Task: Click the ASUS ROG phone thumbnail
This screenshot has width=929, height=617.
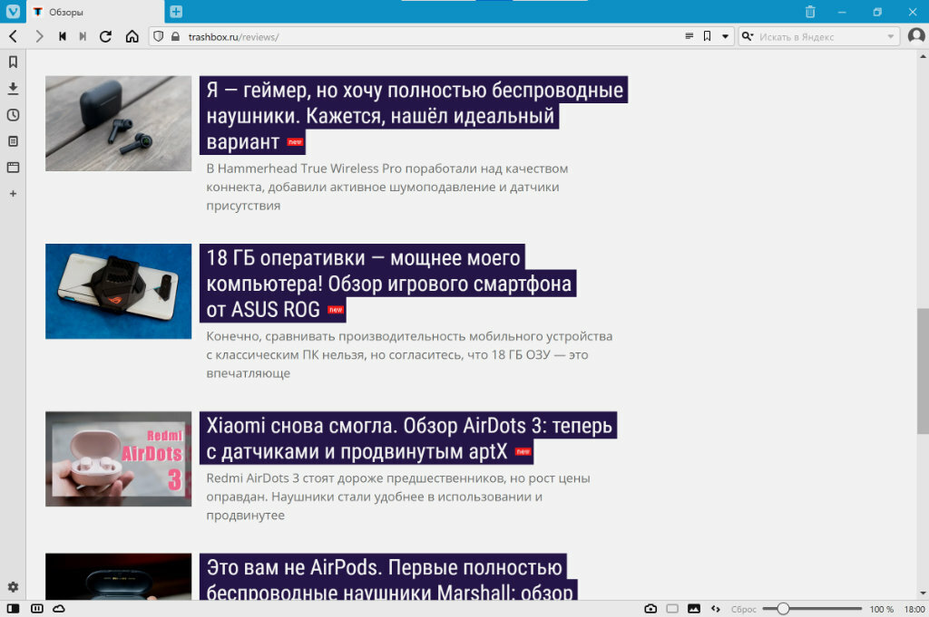Action: 119,292
